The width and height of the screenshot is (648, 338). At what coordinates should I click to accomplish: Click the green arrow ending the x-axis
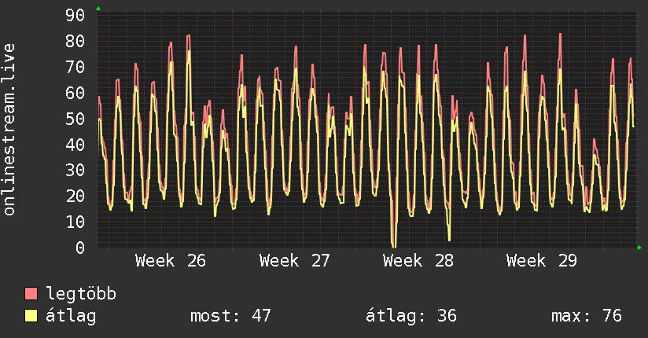point(639,248)
